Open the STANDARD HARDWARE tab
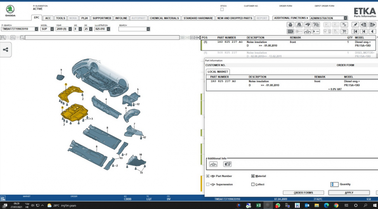This screenshot has height=209, width=378. (198, 18)
